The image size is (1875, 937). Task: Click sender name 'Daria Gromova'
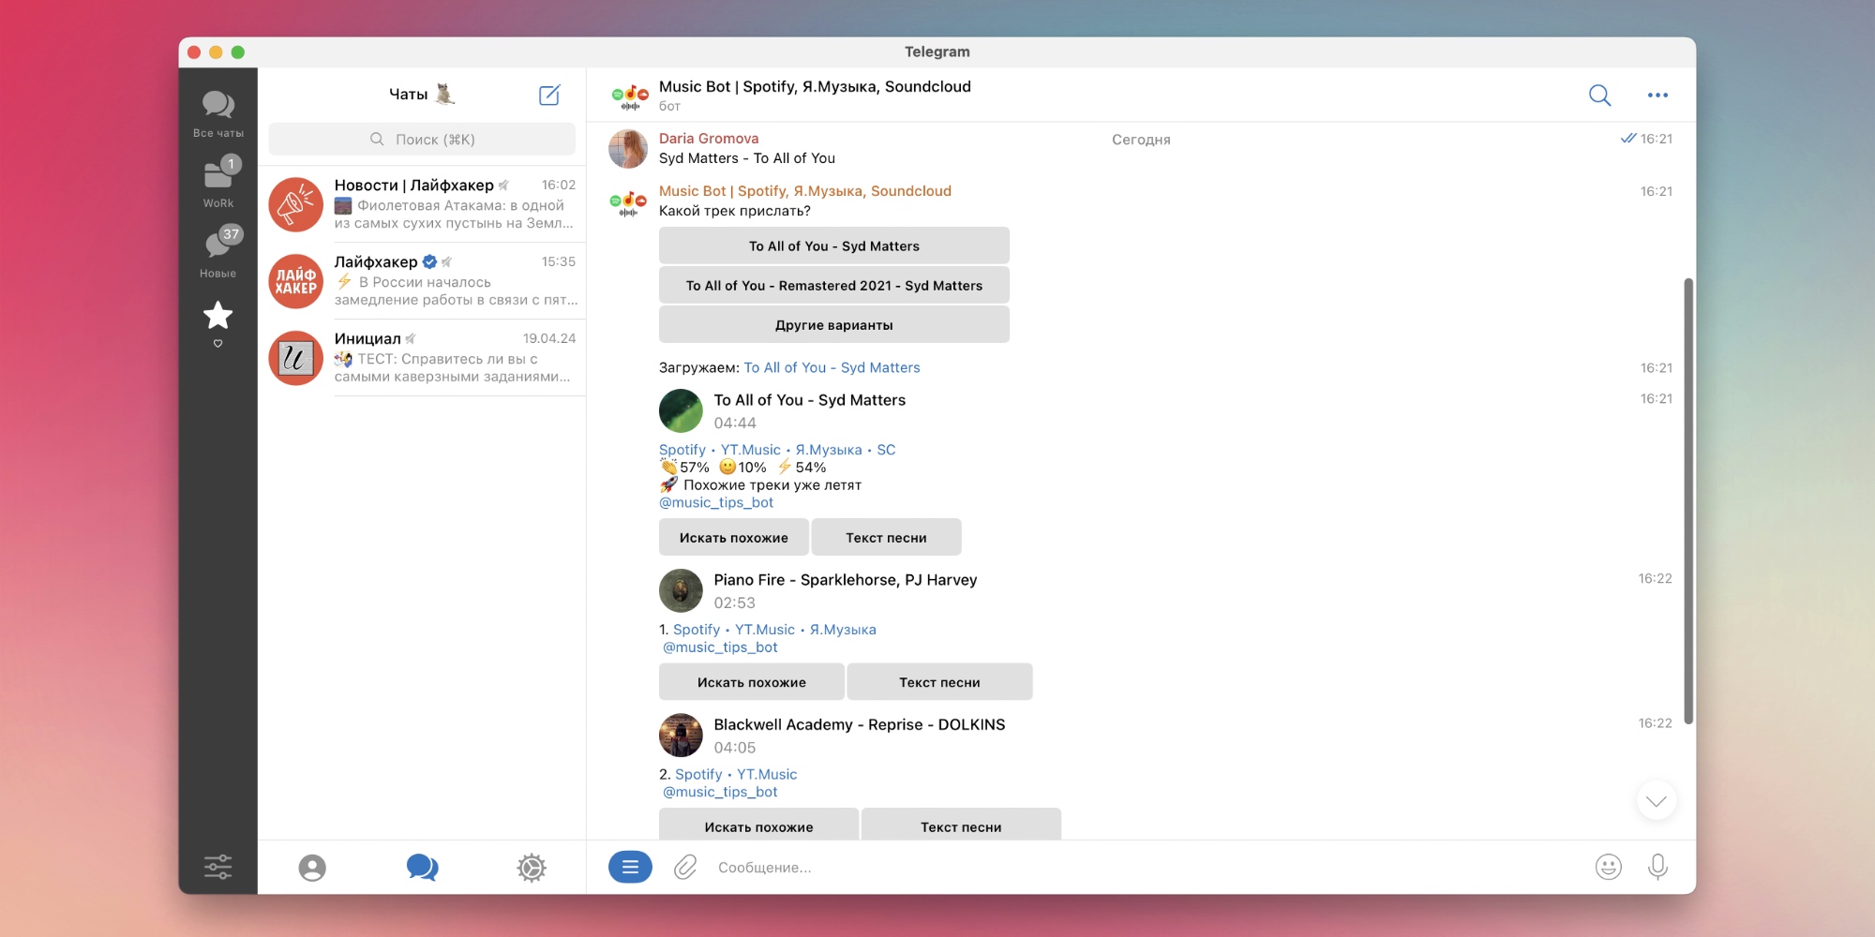[709, 139]
